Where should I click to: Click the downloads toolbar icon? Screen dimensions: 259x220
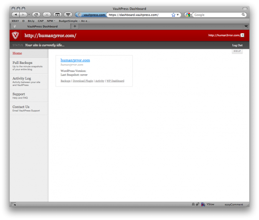pyautogui.click(x=68, y=15)
